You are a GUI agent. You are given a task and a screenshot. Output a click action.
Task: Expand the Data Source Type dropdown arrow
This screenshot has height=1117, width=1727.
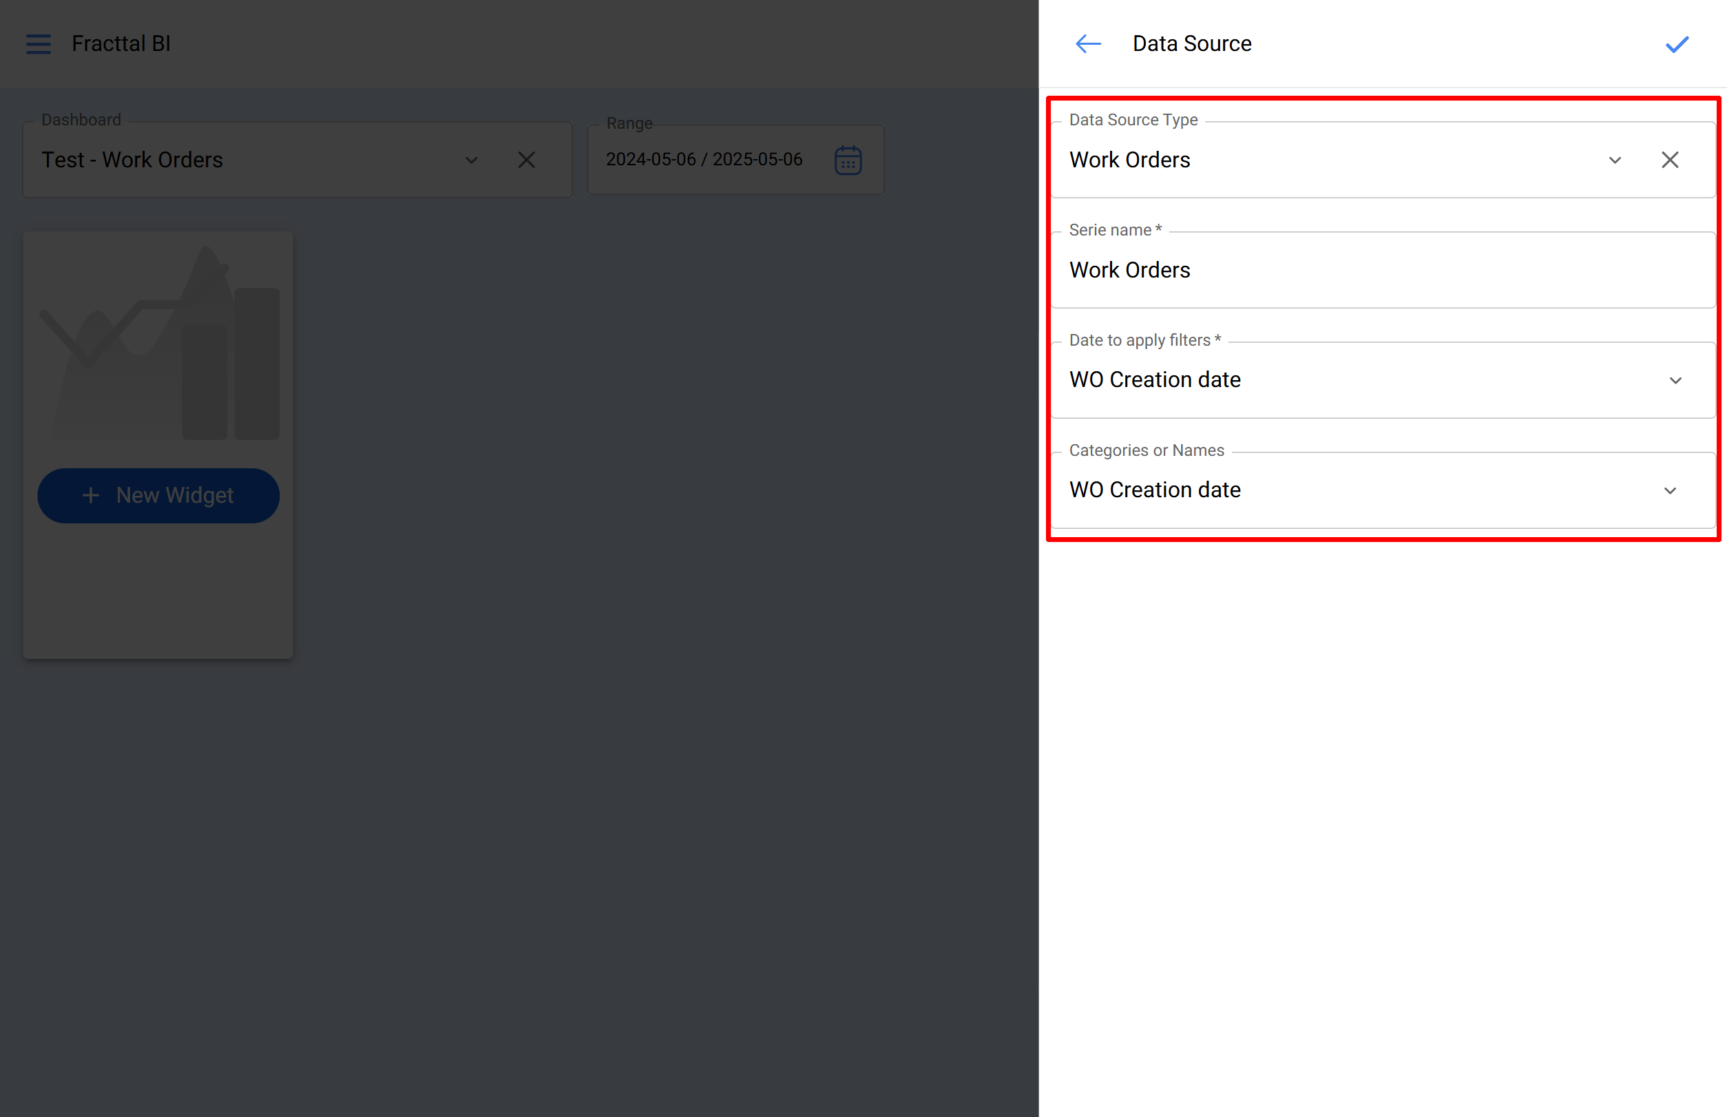(1615, 160)
